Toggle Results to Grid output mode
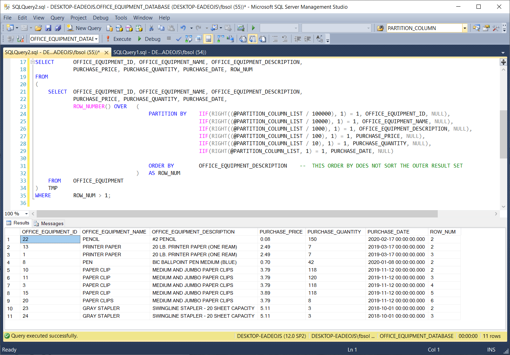Image resolution: width=510 pixels, height=355 pixels. (253, 39)
